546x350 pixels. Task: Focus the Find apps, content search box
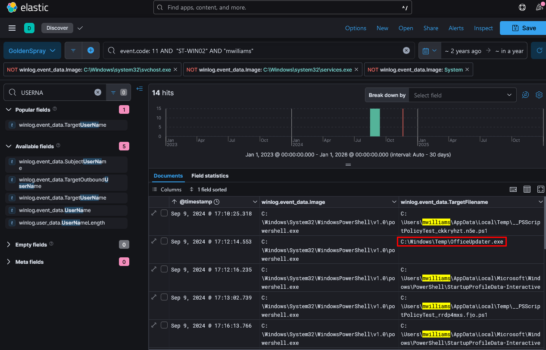283,7
